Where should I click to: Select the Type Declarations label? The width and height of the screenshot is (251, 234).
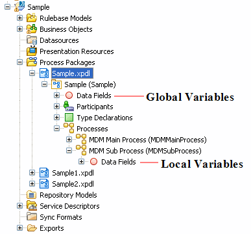tap(104, 118)
